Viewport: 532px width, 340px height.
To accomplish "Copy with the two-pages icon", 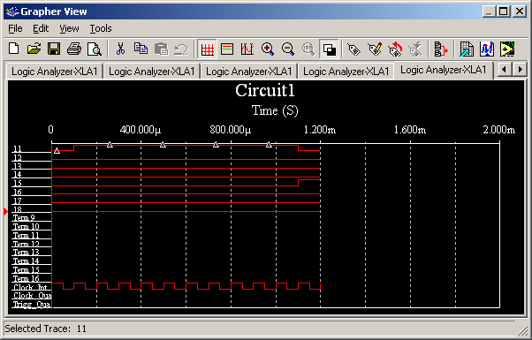I will 141,49.
